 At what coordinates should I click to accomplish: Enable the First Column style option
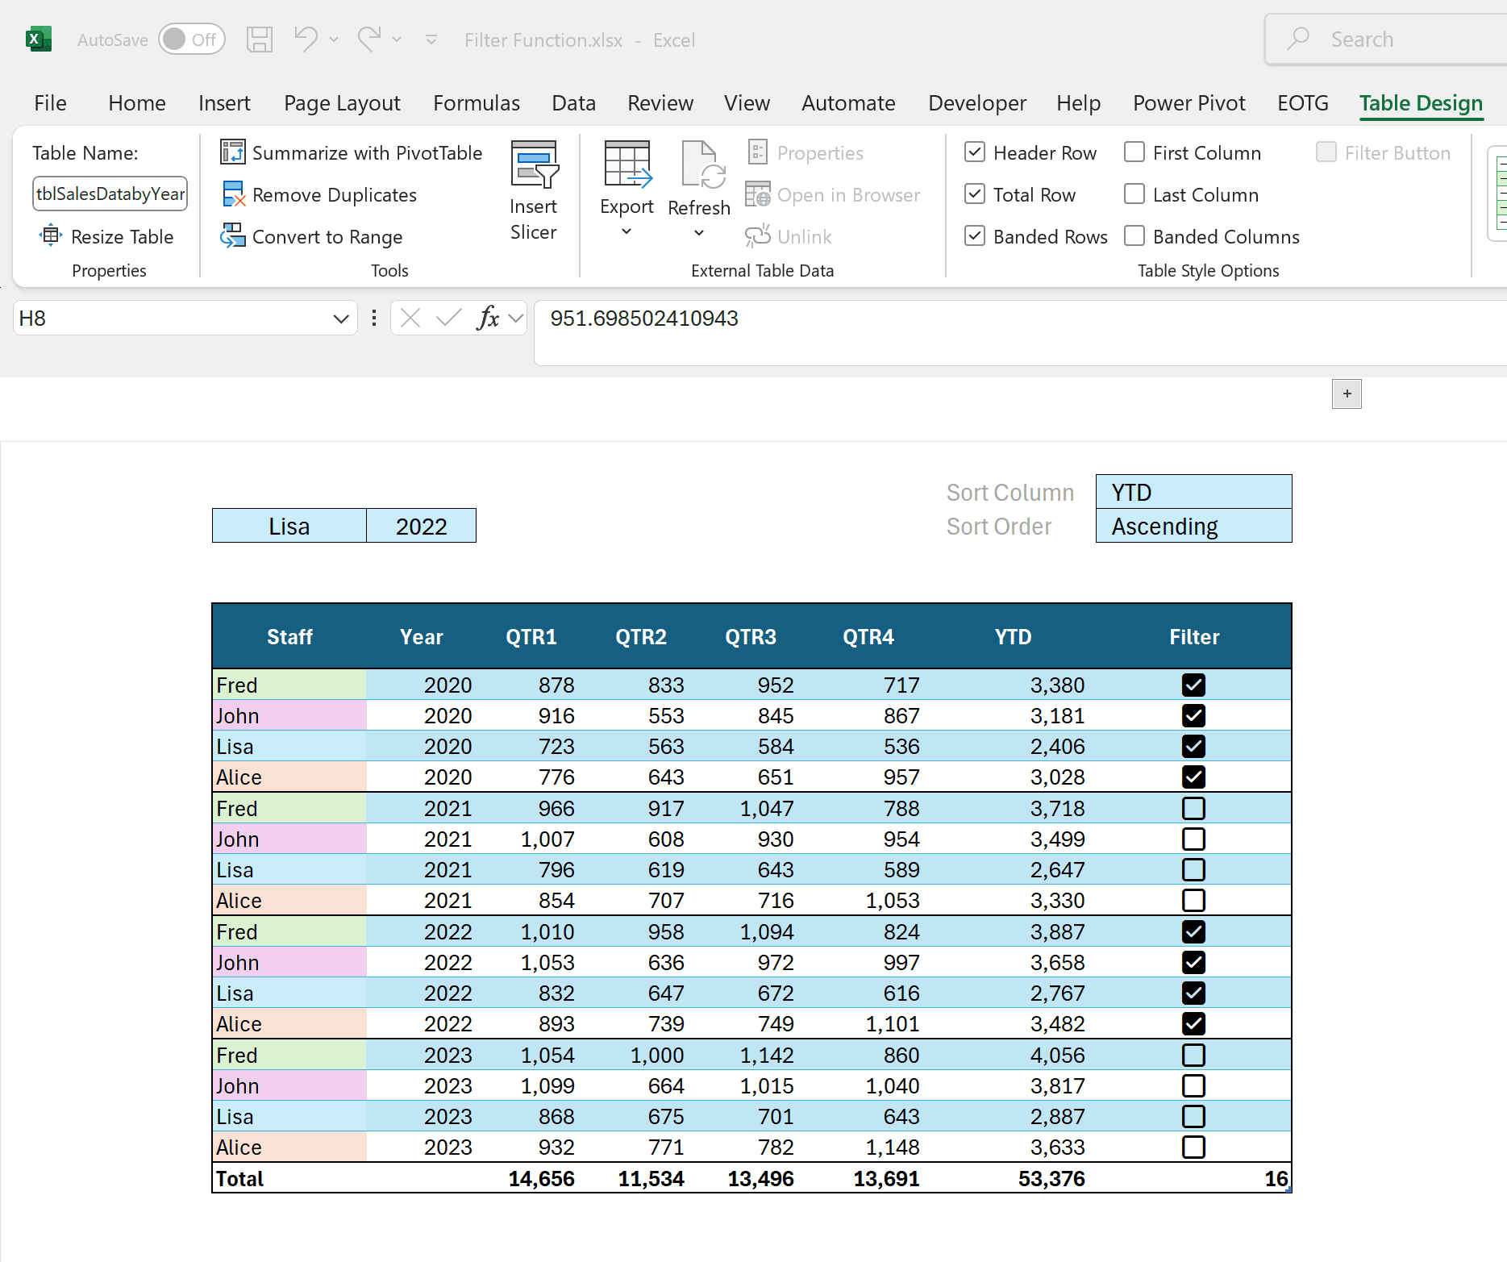point(1134,152)
